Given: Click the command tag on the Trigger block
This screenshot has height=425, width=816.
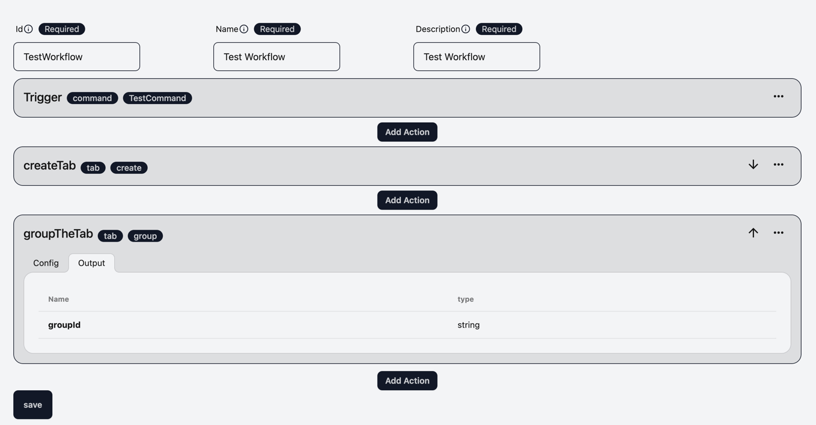Looking at the screenshot, I should pyautogui.click(x=92, y=97).
